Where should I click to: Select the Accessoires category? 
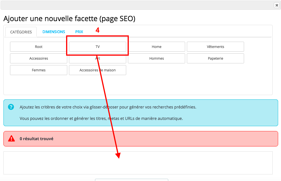pos(38,58)
